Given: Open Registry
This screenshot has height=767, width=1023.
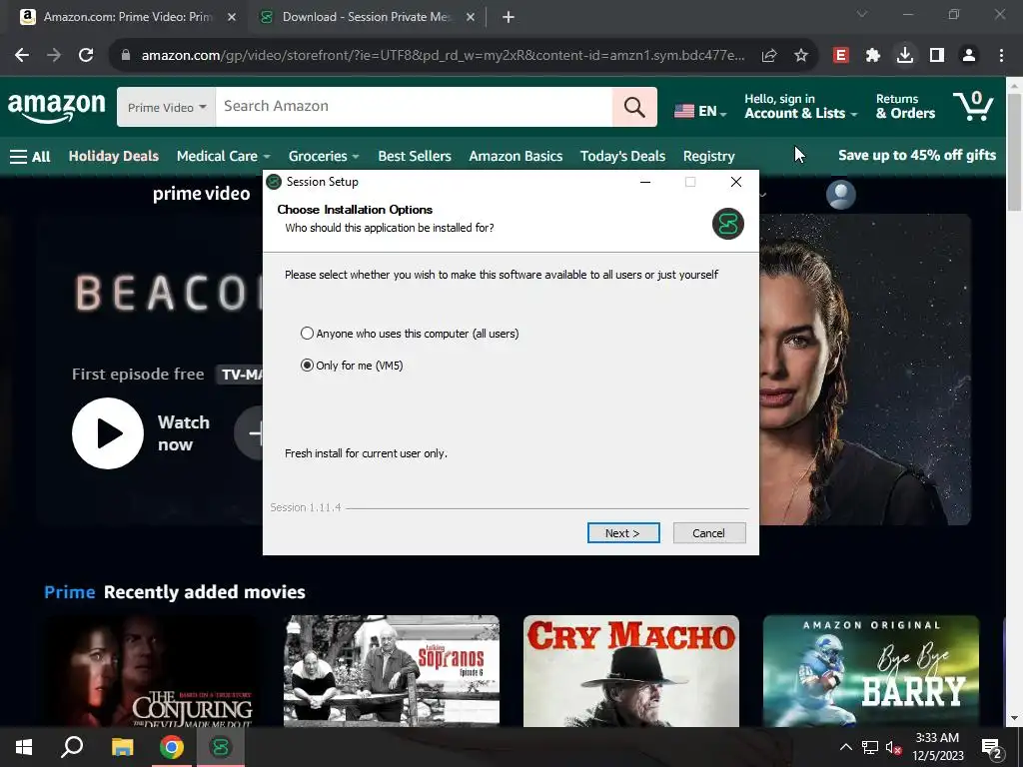Looking at the screenshot, I should 708,156.
